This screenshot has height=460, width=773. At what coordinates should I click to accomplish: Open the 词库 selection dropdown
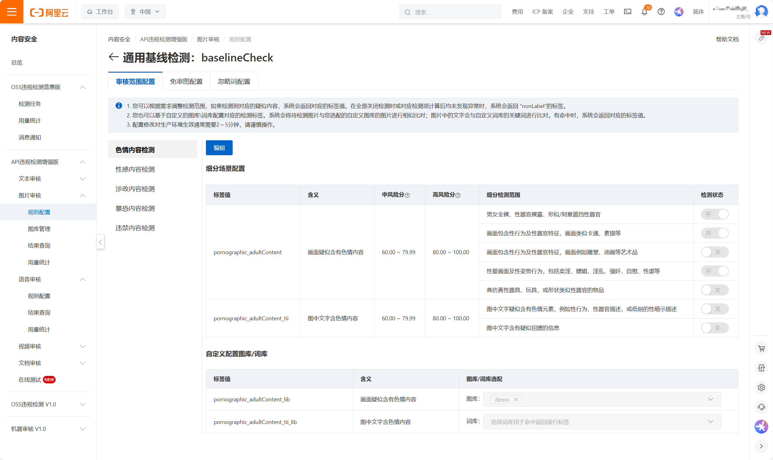click(602, 422)
